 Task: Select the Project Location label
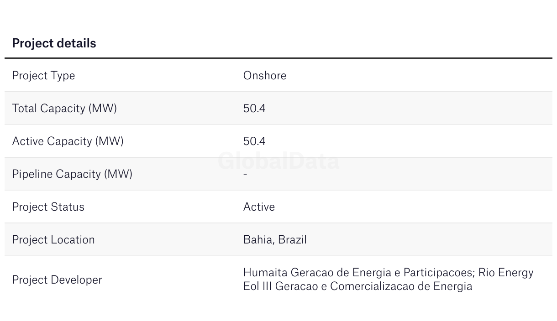click(53, 240)
